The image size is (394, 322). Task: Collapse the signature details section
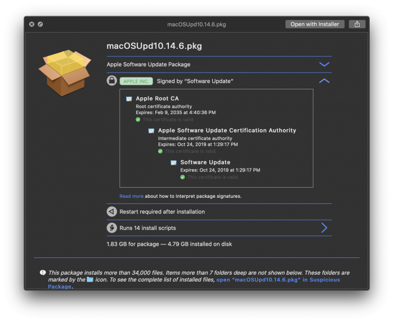(324, 81)
